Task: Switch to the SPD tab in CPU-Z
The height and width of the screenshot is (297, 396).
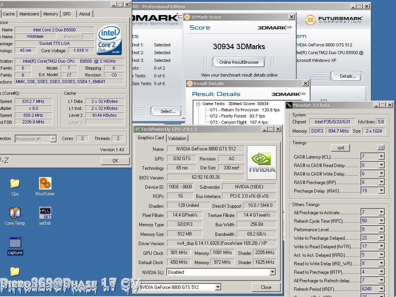Action: pos(67,14)
